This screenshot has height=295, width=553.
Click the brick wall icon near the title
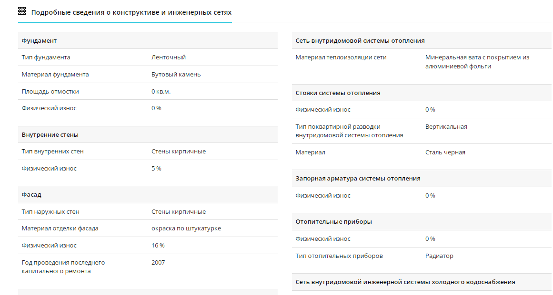(22, 11)
